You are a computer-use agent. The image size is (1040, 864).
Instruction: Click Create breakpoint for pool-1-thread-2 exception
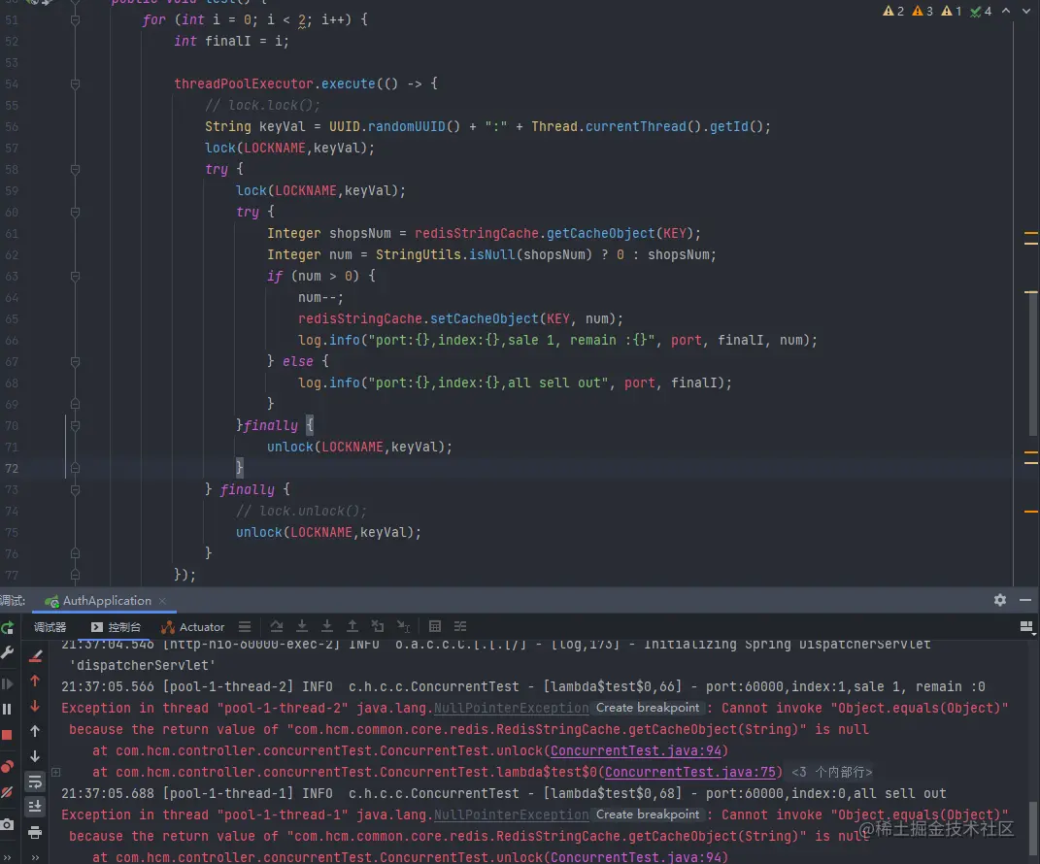pos(648,708)
